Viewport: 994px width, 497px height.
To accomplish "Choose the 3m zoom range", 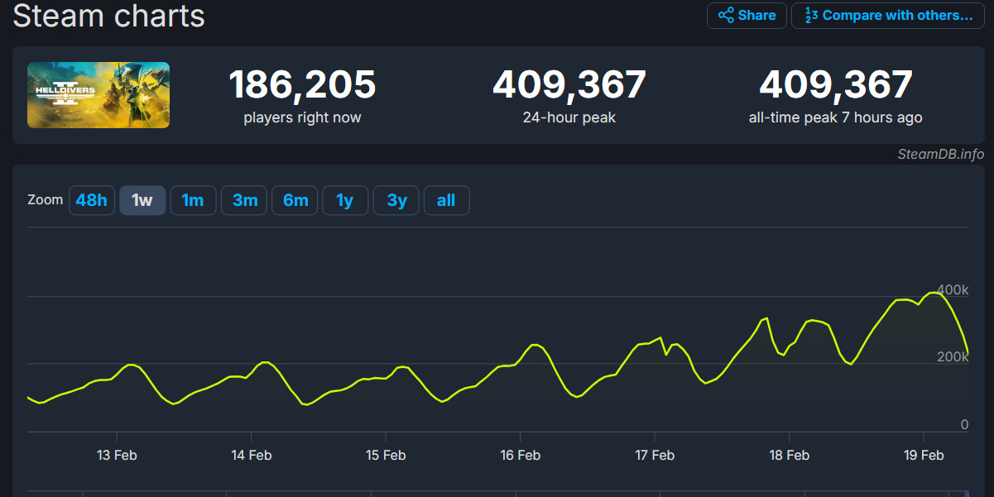I will coord(244,200).
